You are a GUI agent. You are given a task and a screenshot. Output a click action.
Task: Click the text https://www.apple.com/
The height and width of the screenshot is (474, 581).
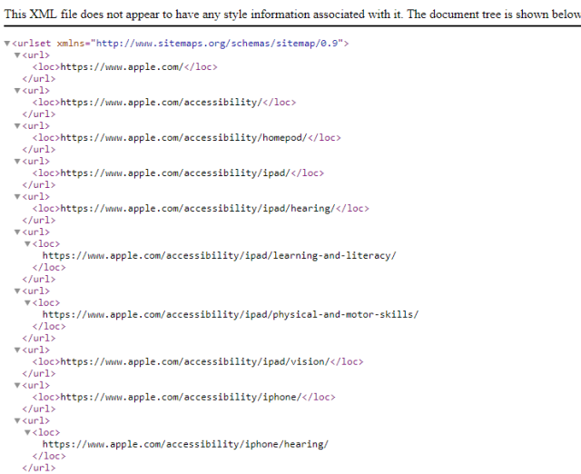coord(122,67)
